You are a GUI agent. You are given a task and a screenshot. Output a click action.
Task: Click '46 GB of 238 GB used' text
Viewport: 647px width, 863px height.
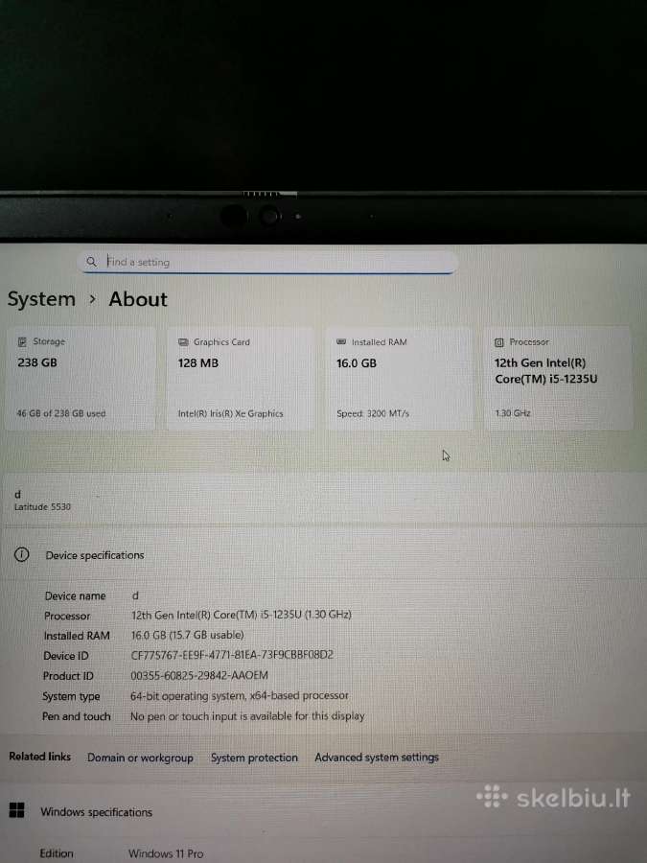click(61, 413)
